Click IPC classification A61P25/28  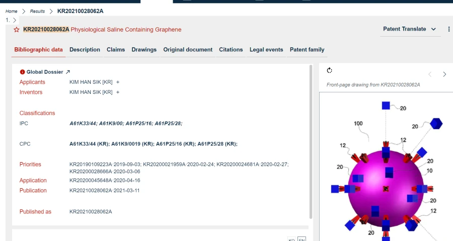(x=169, y=124)
